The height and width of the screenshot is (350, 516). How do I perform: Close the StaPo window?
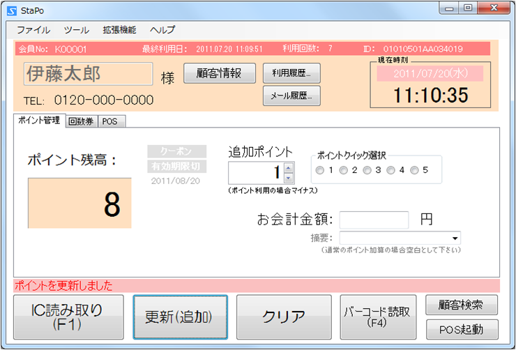pos(494,8)
